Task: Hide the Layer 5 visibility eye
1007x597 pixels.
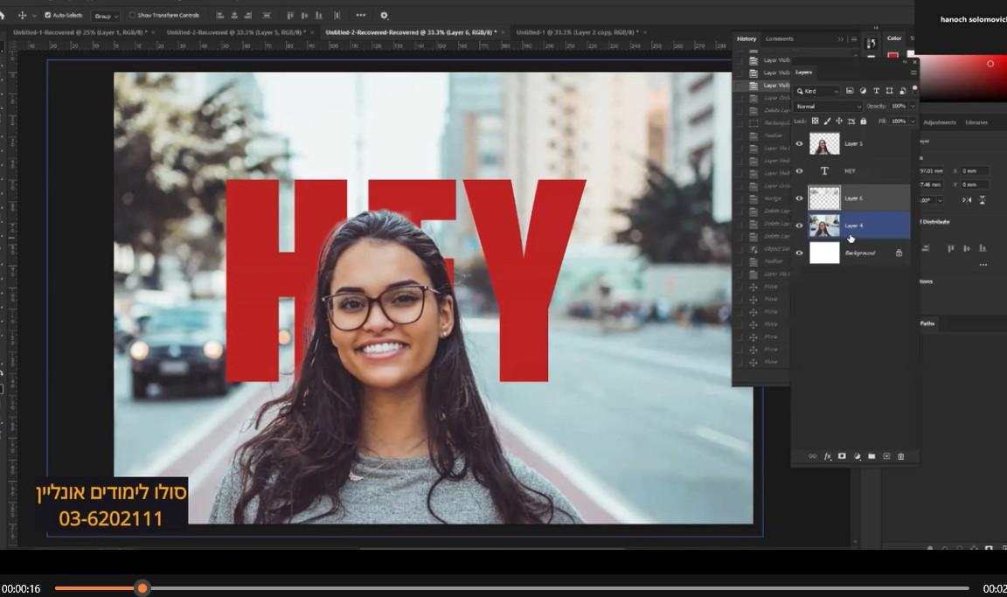Action: coord(799,143)
